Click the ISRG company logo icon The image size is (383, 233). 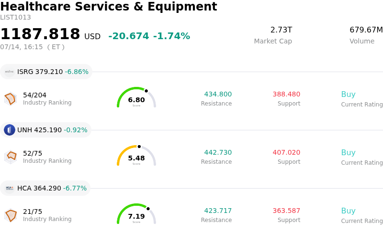[10, 72]
